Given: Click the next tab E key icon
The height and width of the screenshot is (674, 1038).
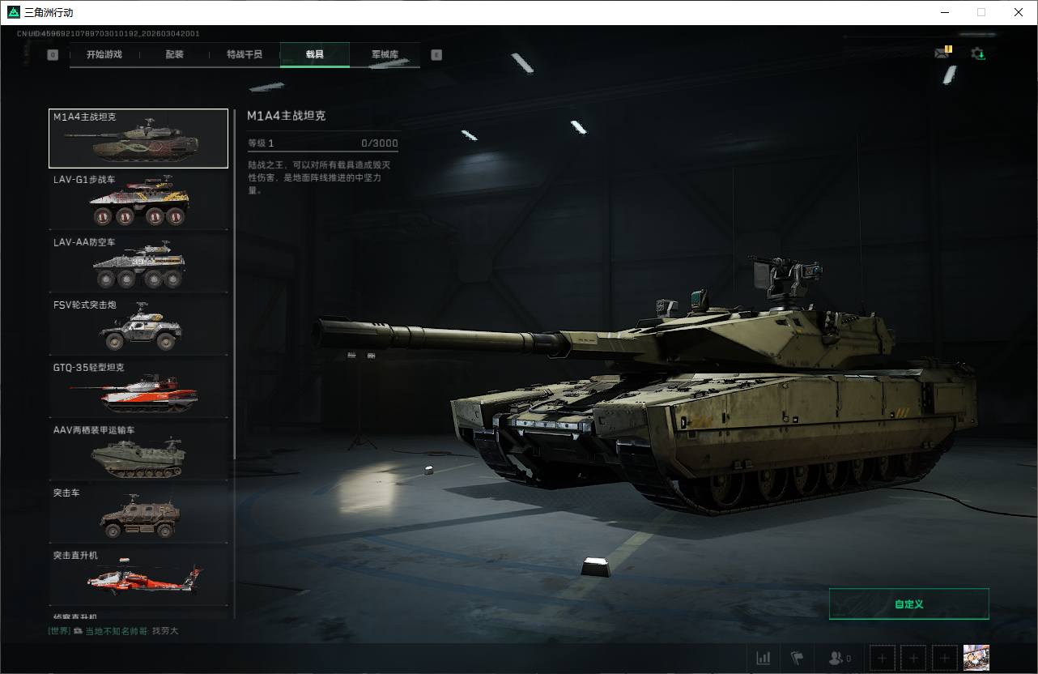Looking at the screenshot, I should [436, 55].
